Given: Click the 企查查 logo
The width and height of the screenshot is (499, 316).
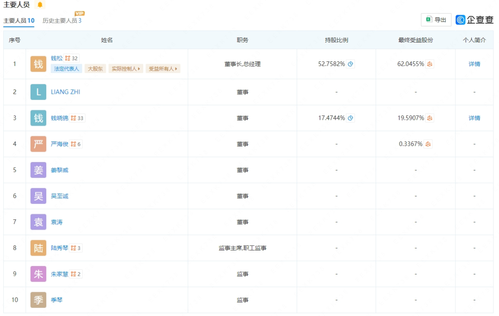Looking at the screenshot, I should click(x=475, y=20).
